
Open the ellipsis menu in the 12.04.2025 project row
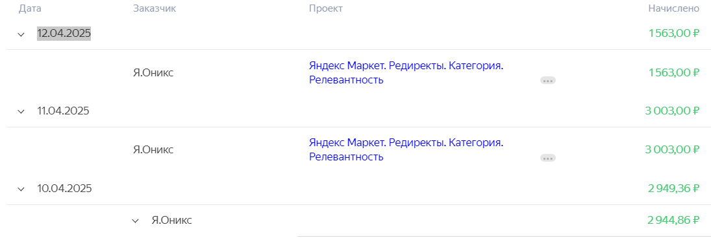pyautogui.click(x=548, y=80)
